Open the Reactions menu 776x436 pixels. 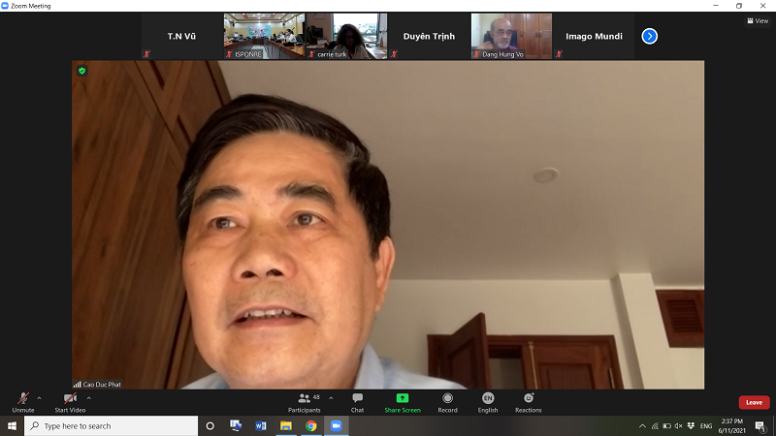point(529,399)
